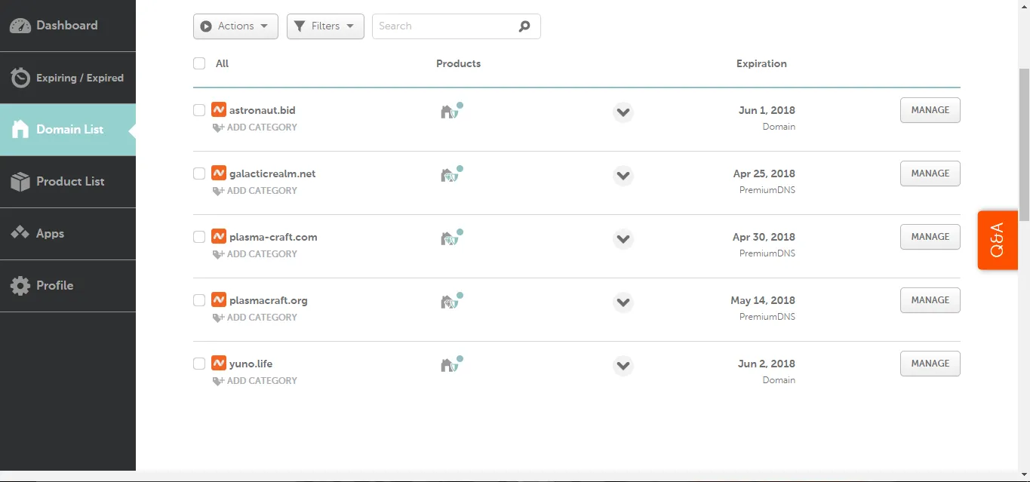The width and height of the screenshot is (1030, 482).
Task: Click the products icon for plasmacraft.org
Action: 451,301
